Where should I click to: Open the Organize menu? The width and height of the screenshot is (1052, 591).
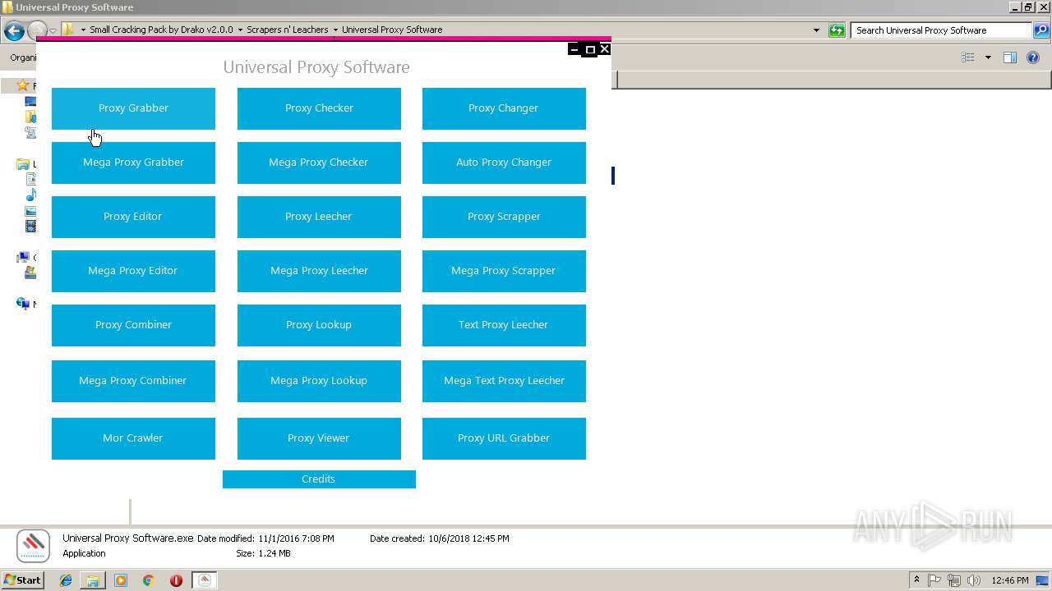click(23, 57)
